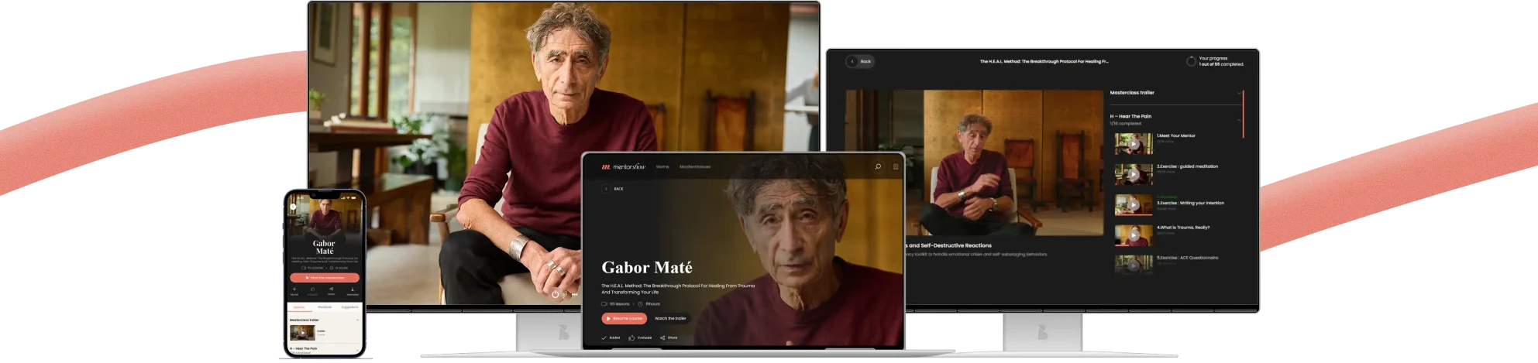
Task: Open search via the magnifier icon
Action: [x=877, y=166]
